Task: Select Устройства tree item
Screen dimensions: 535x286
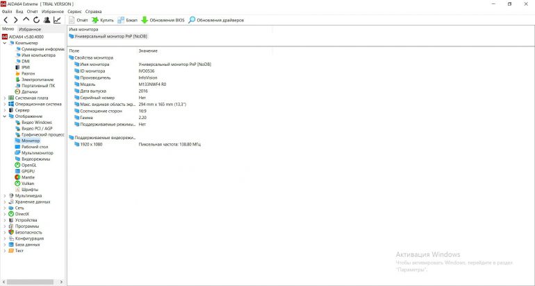Action: pos(23,220)
